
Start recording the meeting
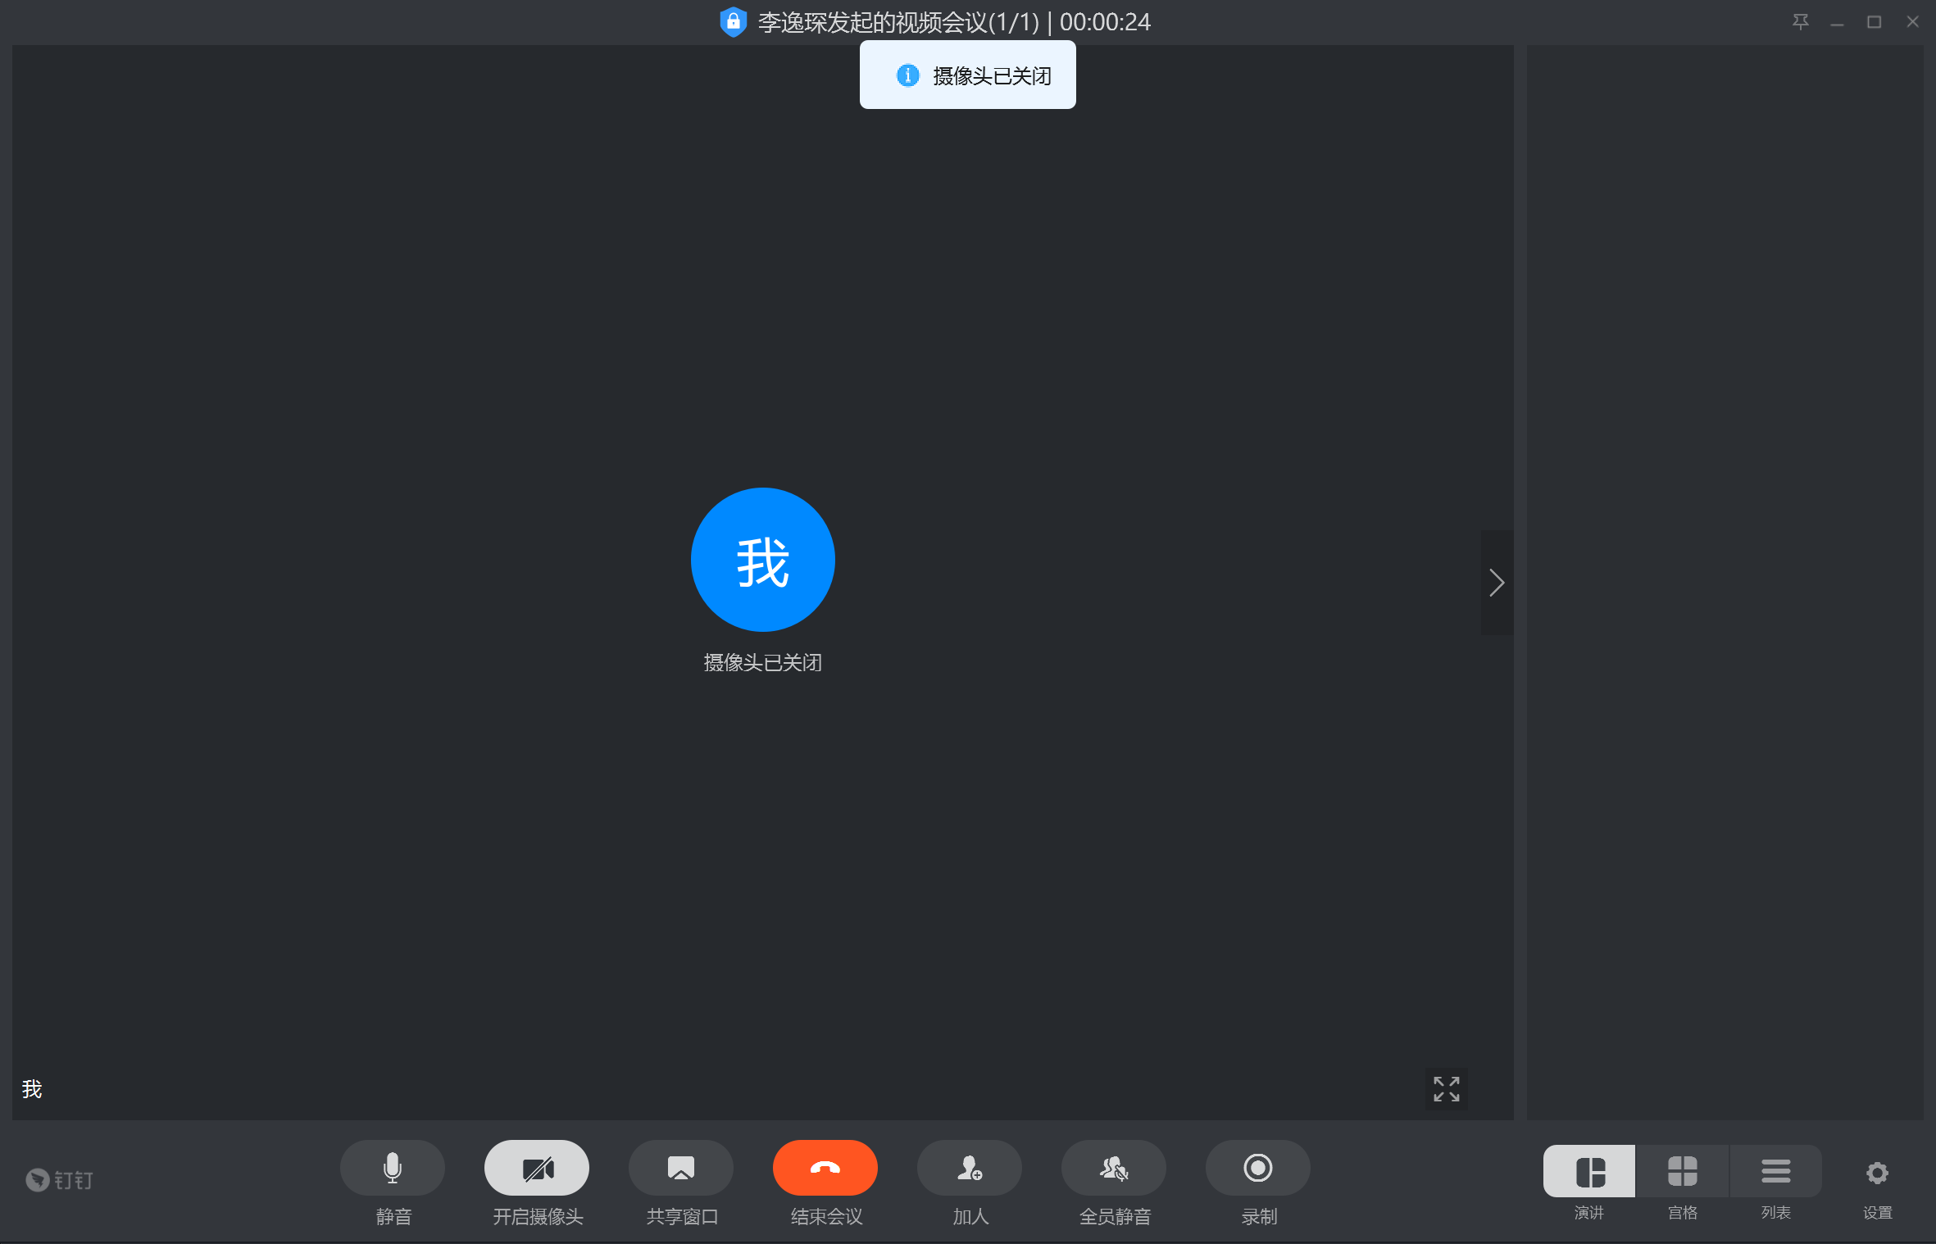(x=1258, y=1168)
